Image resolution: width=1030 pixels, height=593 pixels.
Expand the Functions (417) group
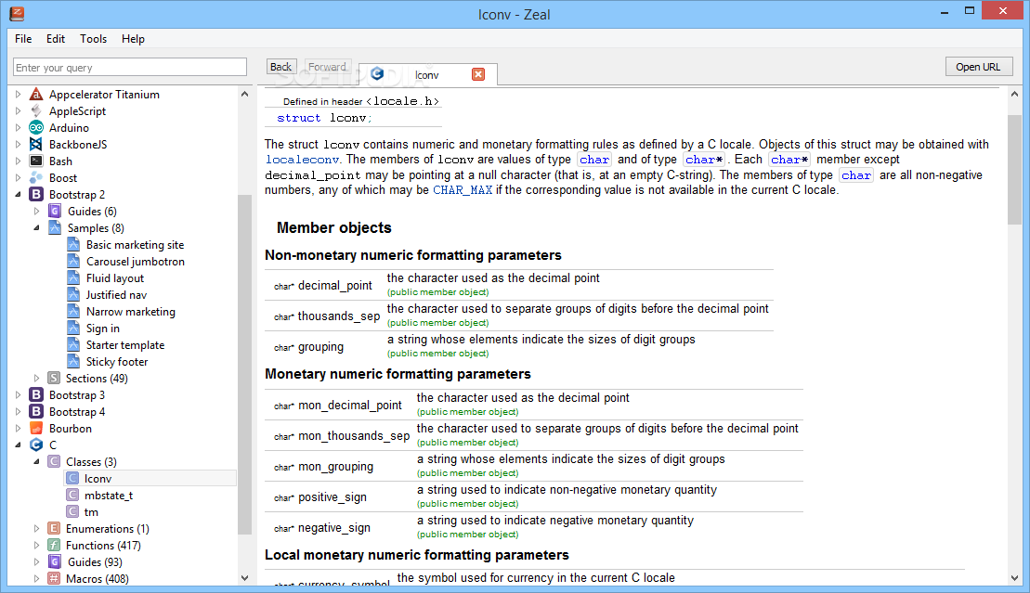click(x=36, y=545)
